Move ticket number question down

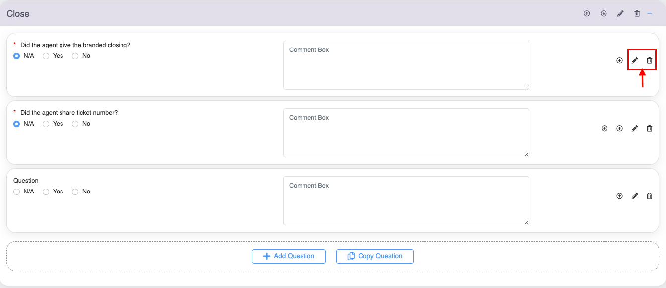(605, 128)
